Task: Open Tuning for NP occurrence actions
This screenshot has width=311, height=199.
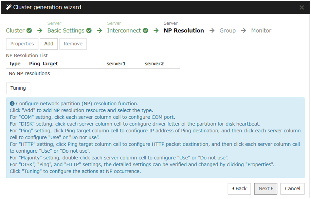Action: click(x=18, y=88)
